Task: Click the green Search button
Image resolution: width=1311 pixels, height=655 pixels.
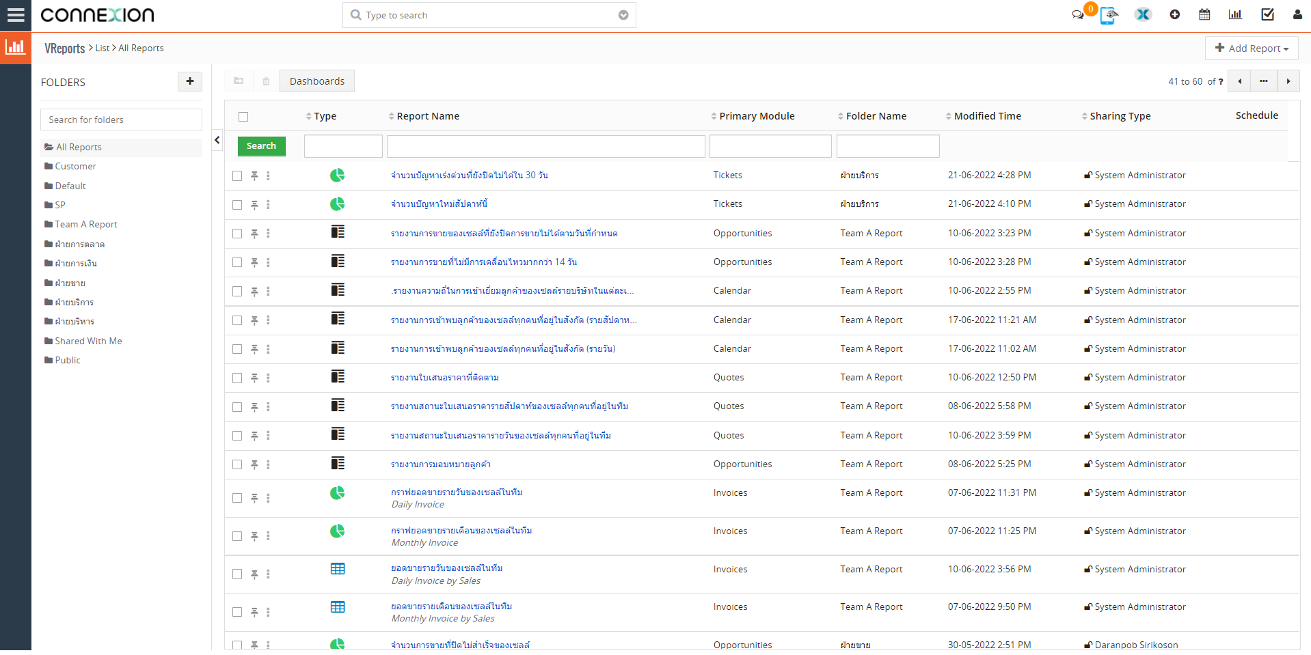Action: point(261,146)
